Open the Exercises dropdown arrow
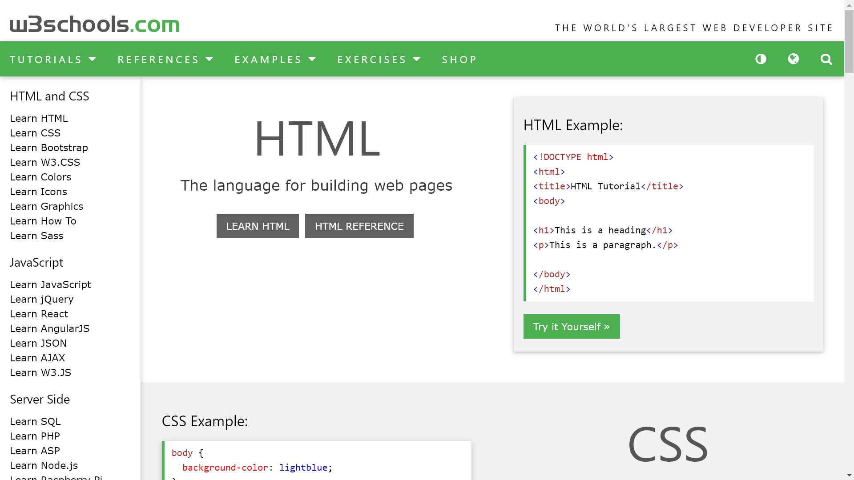The height and width of the screenshot is (480, 854). click(416, 59)
